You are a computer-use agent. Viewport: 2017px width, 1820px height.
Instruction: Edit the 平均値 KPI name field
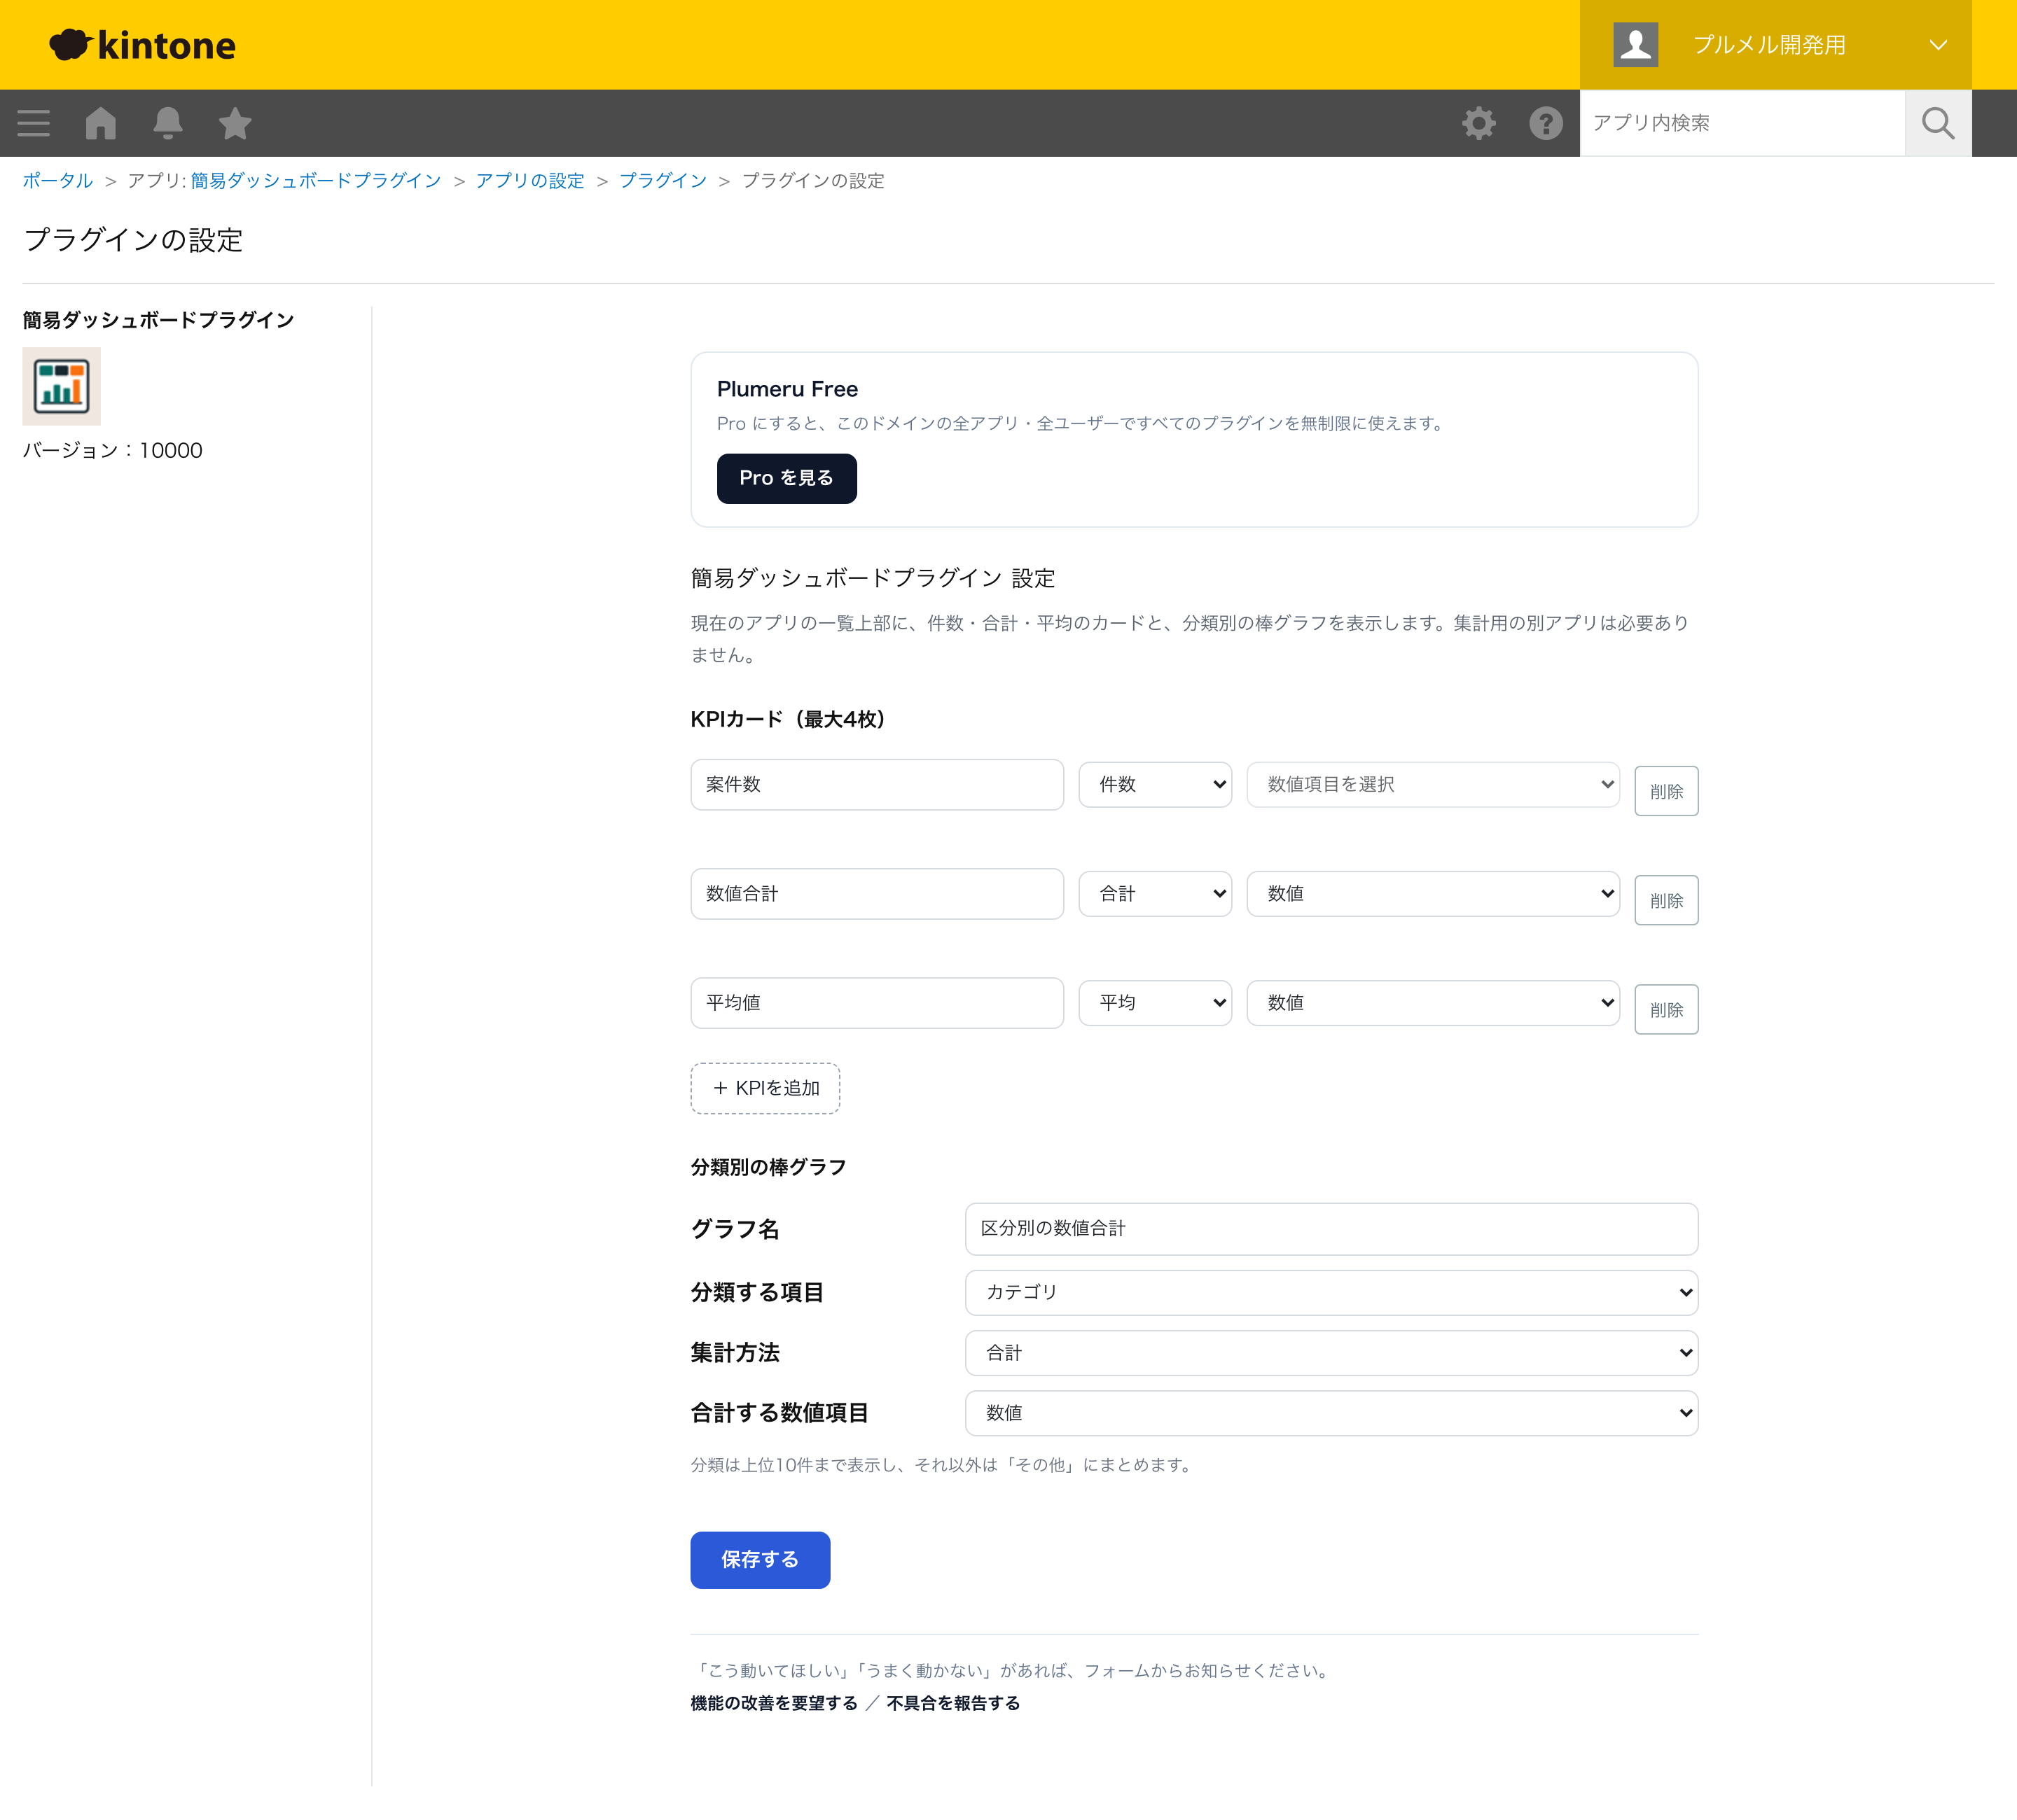(x=876, y=1002)
